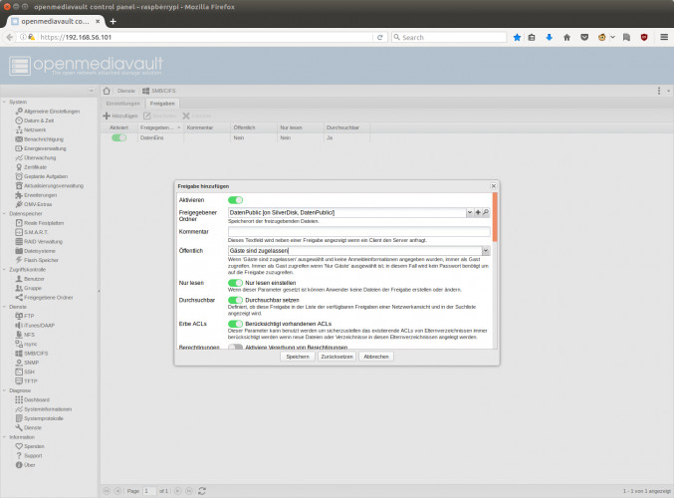Open SSH service icon

(19, 372)
